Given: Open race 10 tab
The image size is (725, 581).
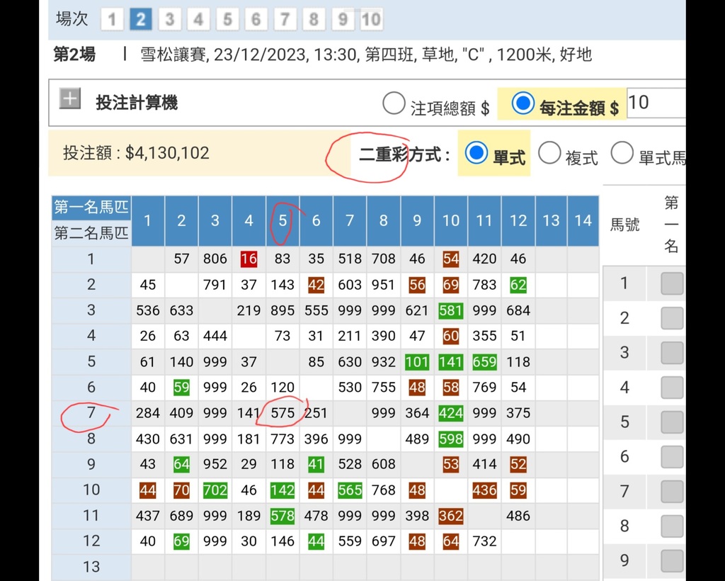Looking at the screenshot, I should [x=371, y=19].
